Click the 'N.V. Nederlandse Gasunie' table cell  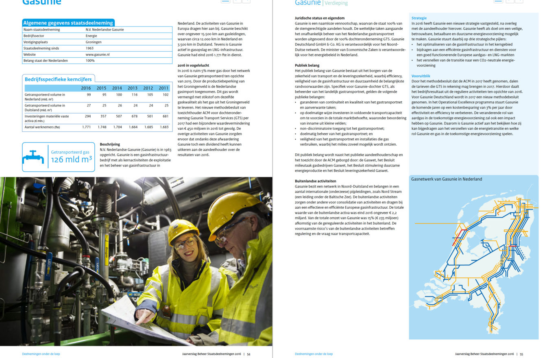[105, 30]
